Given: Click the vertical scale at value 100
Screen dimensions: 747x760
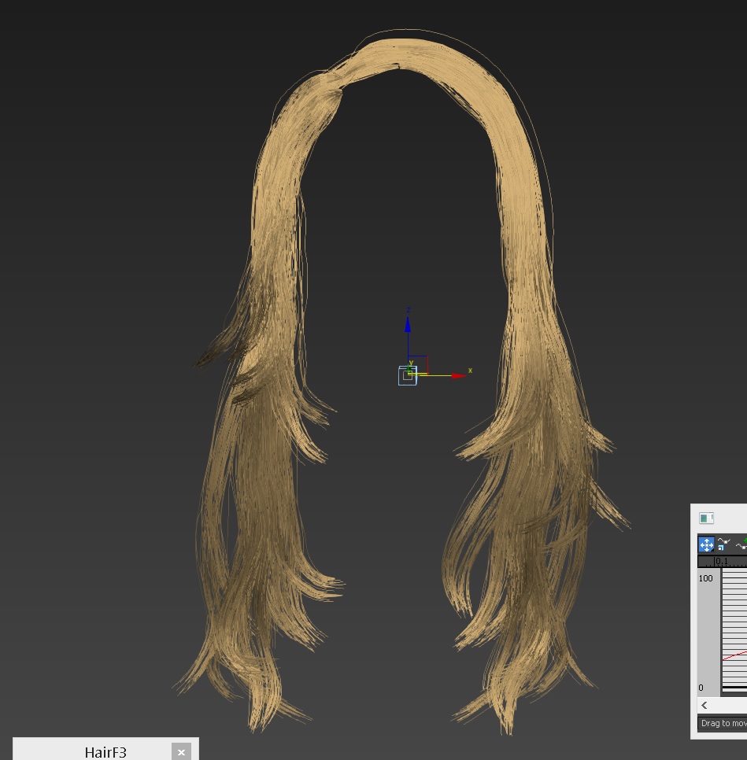Looking at the screenshot, I should [705, 578].
